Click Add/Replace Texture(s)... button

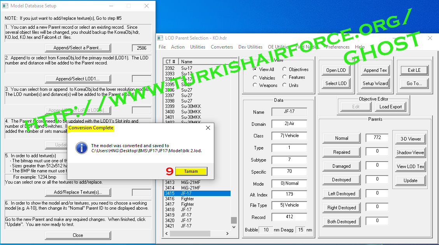78,193
